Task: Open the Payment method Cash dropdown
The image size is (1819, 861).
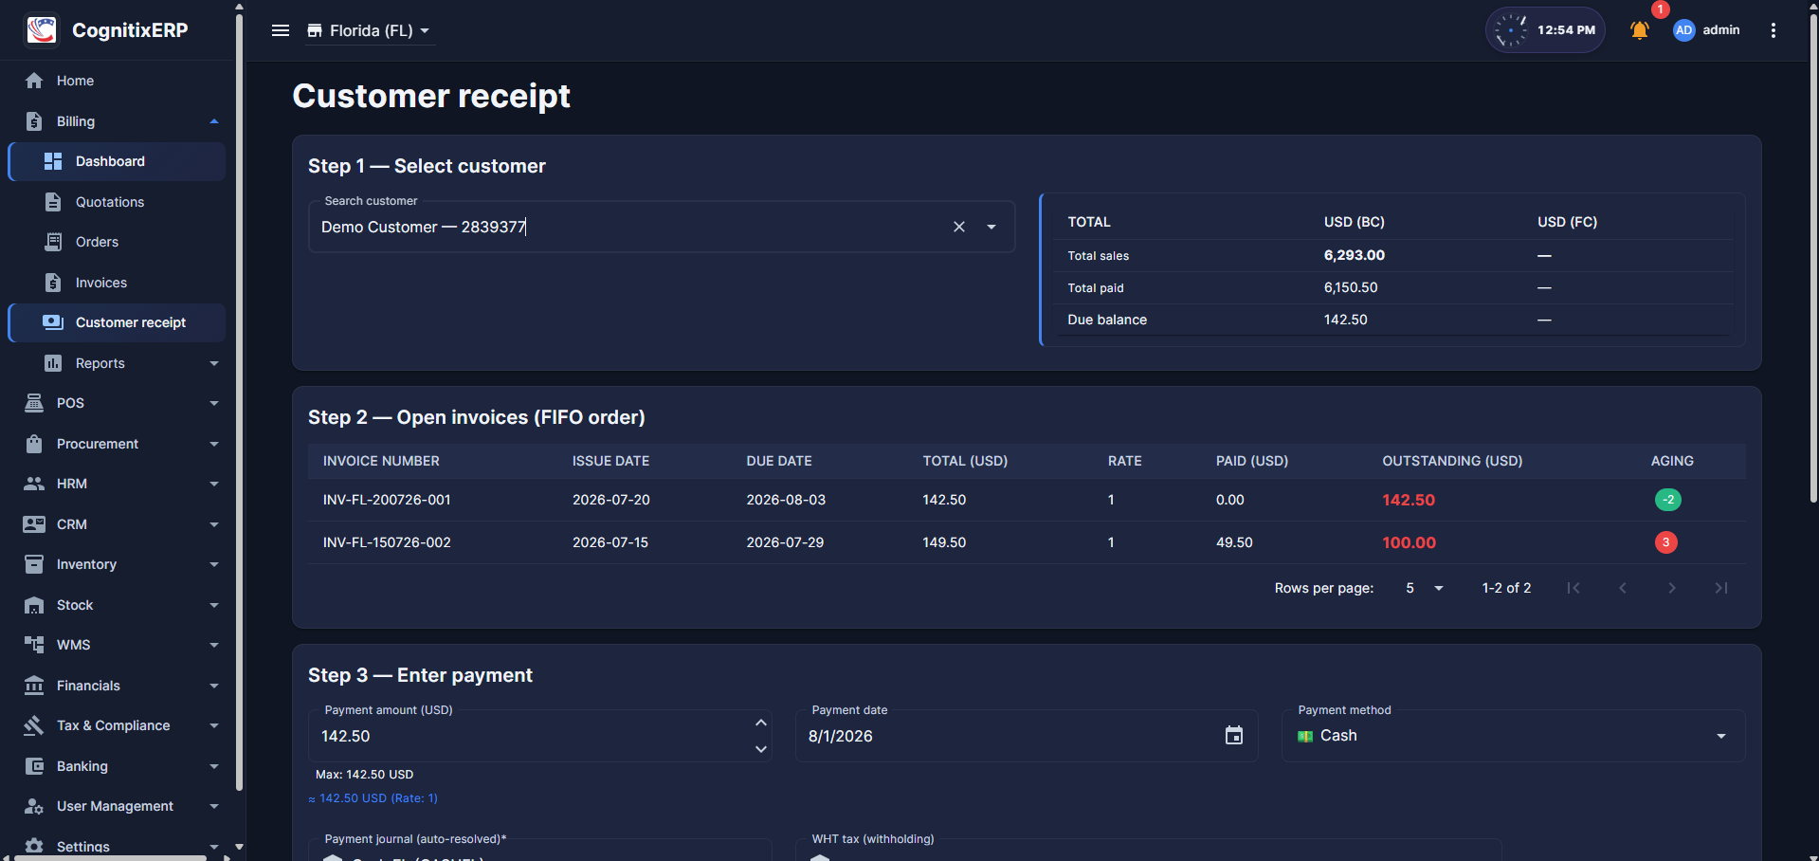Action: pos(1513,736)
